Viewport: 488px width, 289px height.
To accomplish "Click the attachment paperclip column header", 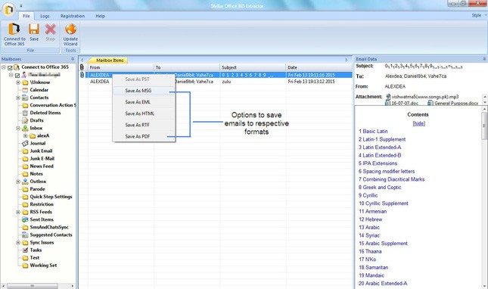I will pyautogui.click(x=82, y=67).
